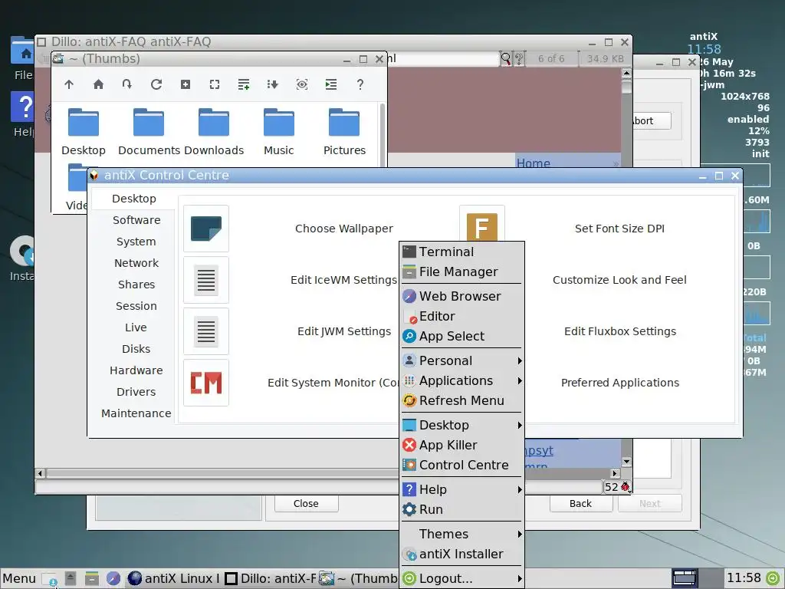Click the CM System Monitor icon
This screenshot has width=785, height=589.
coord(206,383)
